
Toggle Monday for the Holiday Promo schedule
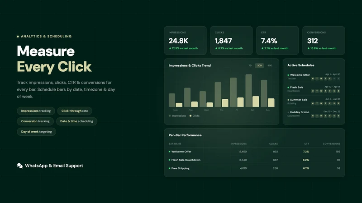pos(313,116)
